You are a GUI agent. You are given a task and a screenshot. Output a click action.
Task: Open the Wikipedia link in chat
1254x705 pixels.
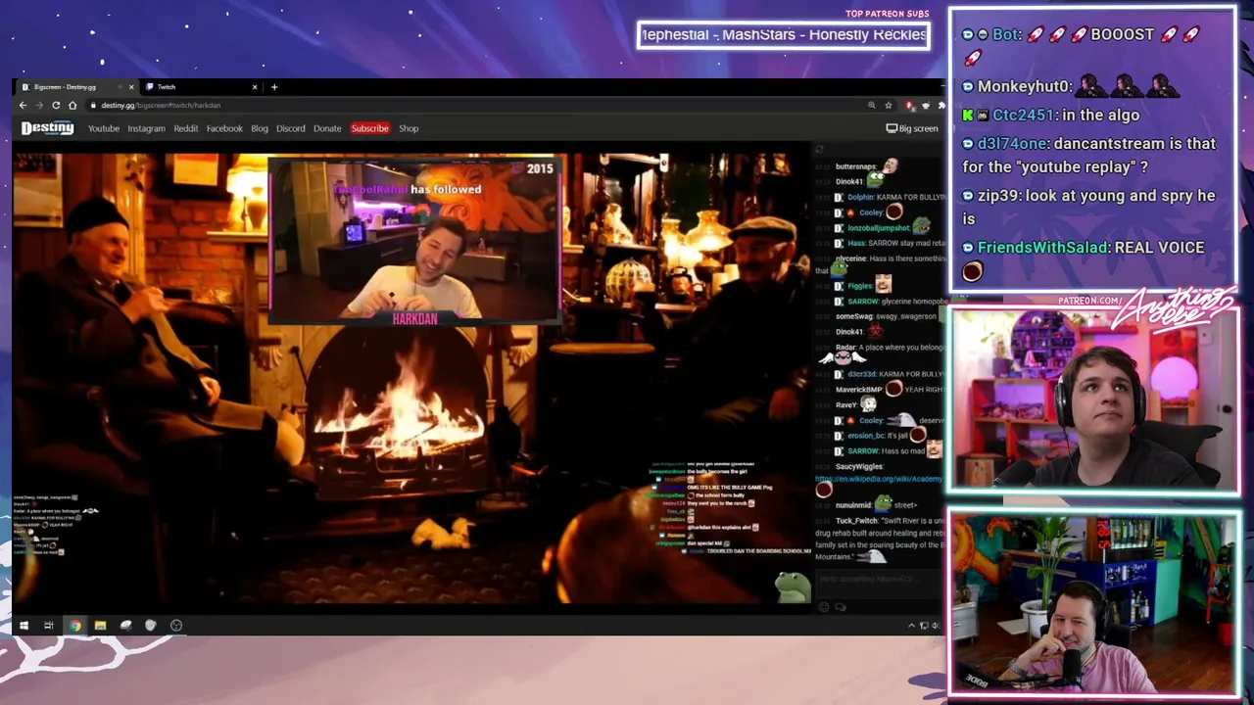pos(879,479)
